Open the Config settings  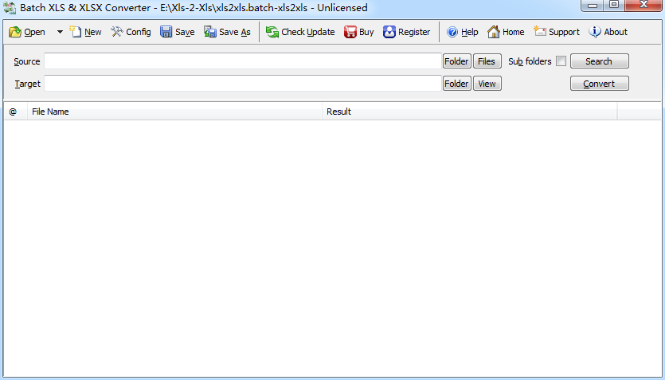(131, 32)
